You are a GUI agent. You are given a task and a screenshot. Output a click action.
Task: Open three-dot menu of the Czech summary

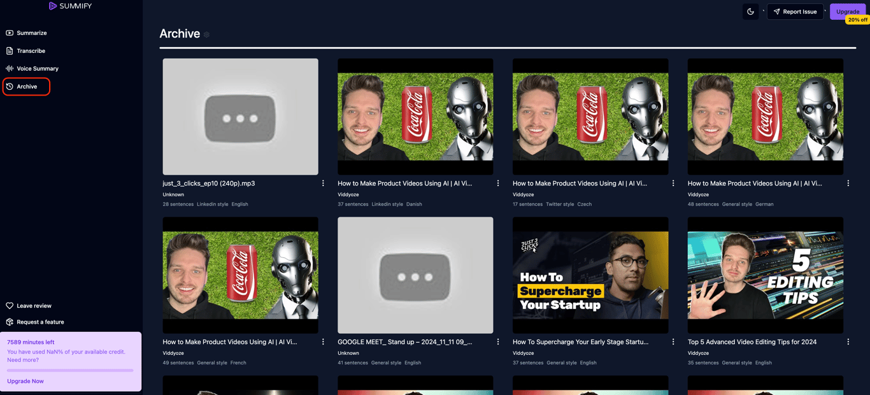coord(673,183)
